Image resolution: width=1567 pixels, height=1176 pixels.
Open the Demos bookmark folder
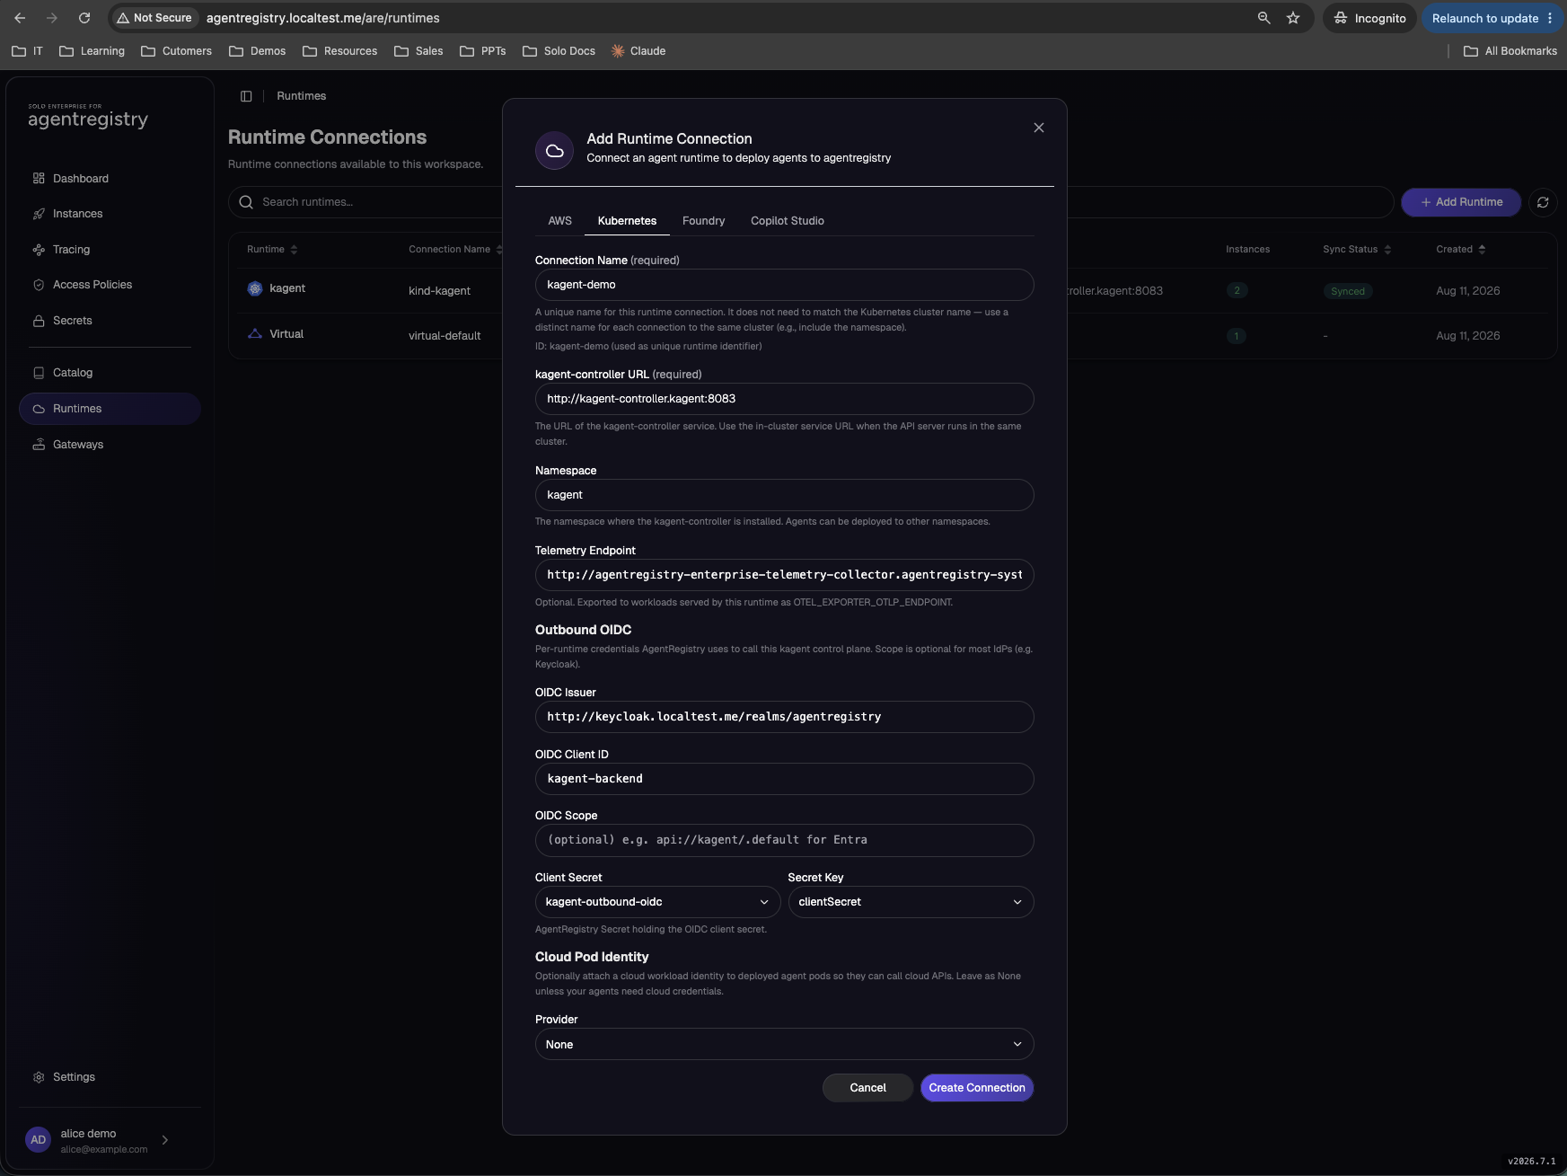(257, 51)
